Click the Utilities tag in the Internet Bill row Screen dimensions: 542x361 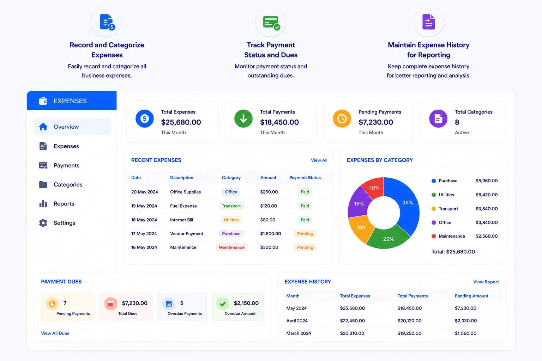pyautogui.click(x=231, y=220)
